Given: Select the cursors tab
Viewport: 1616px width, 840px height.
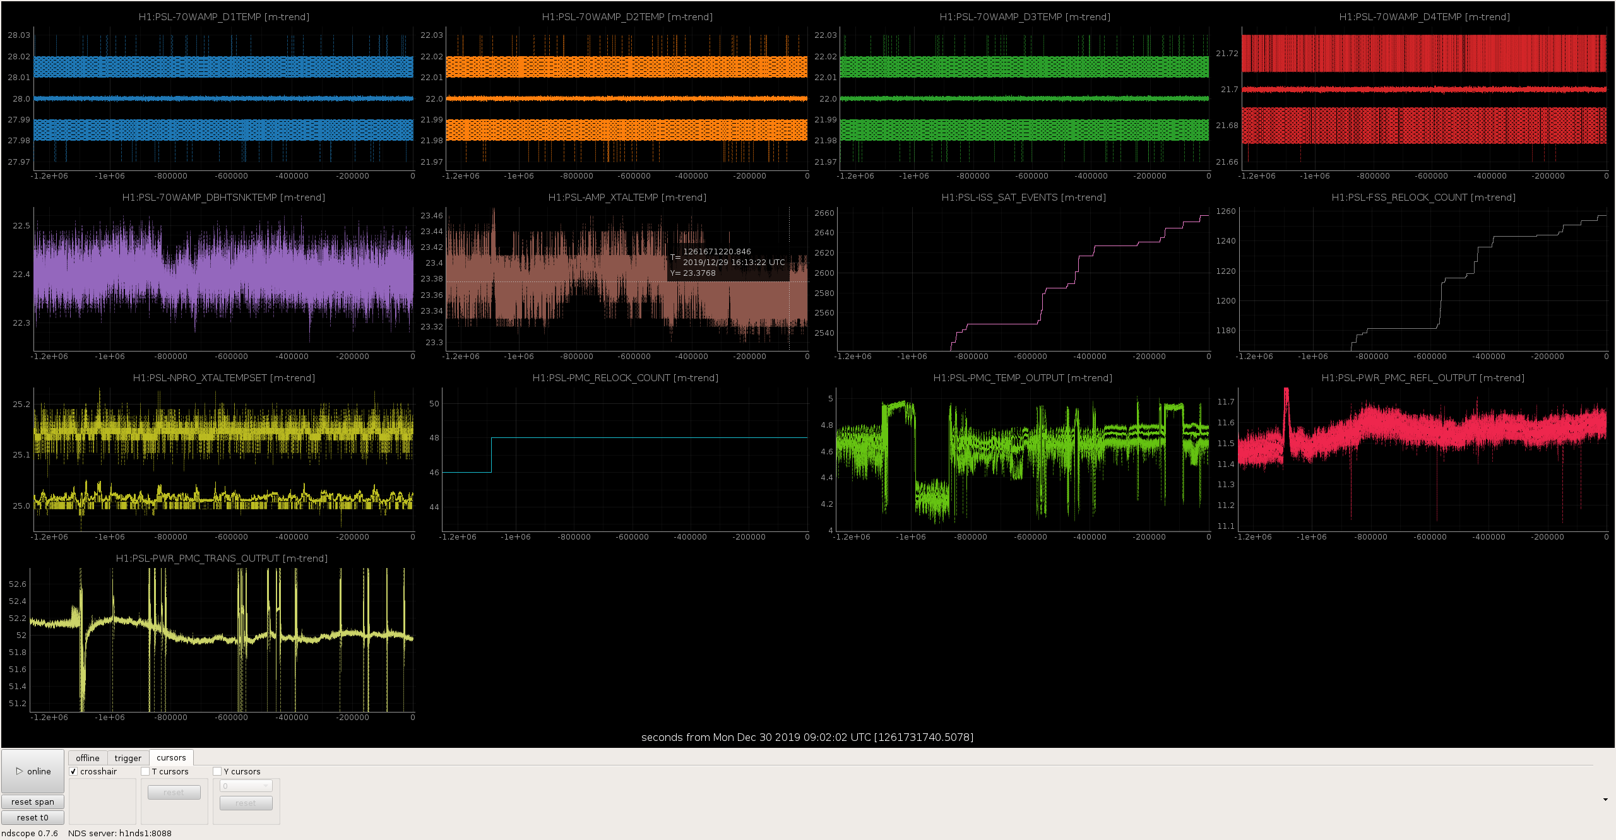Looking at the screenshot, I should [171, 757].
